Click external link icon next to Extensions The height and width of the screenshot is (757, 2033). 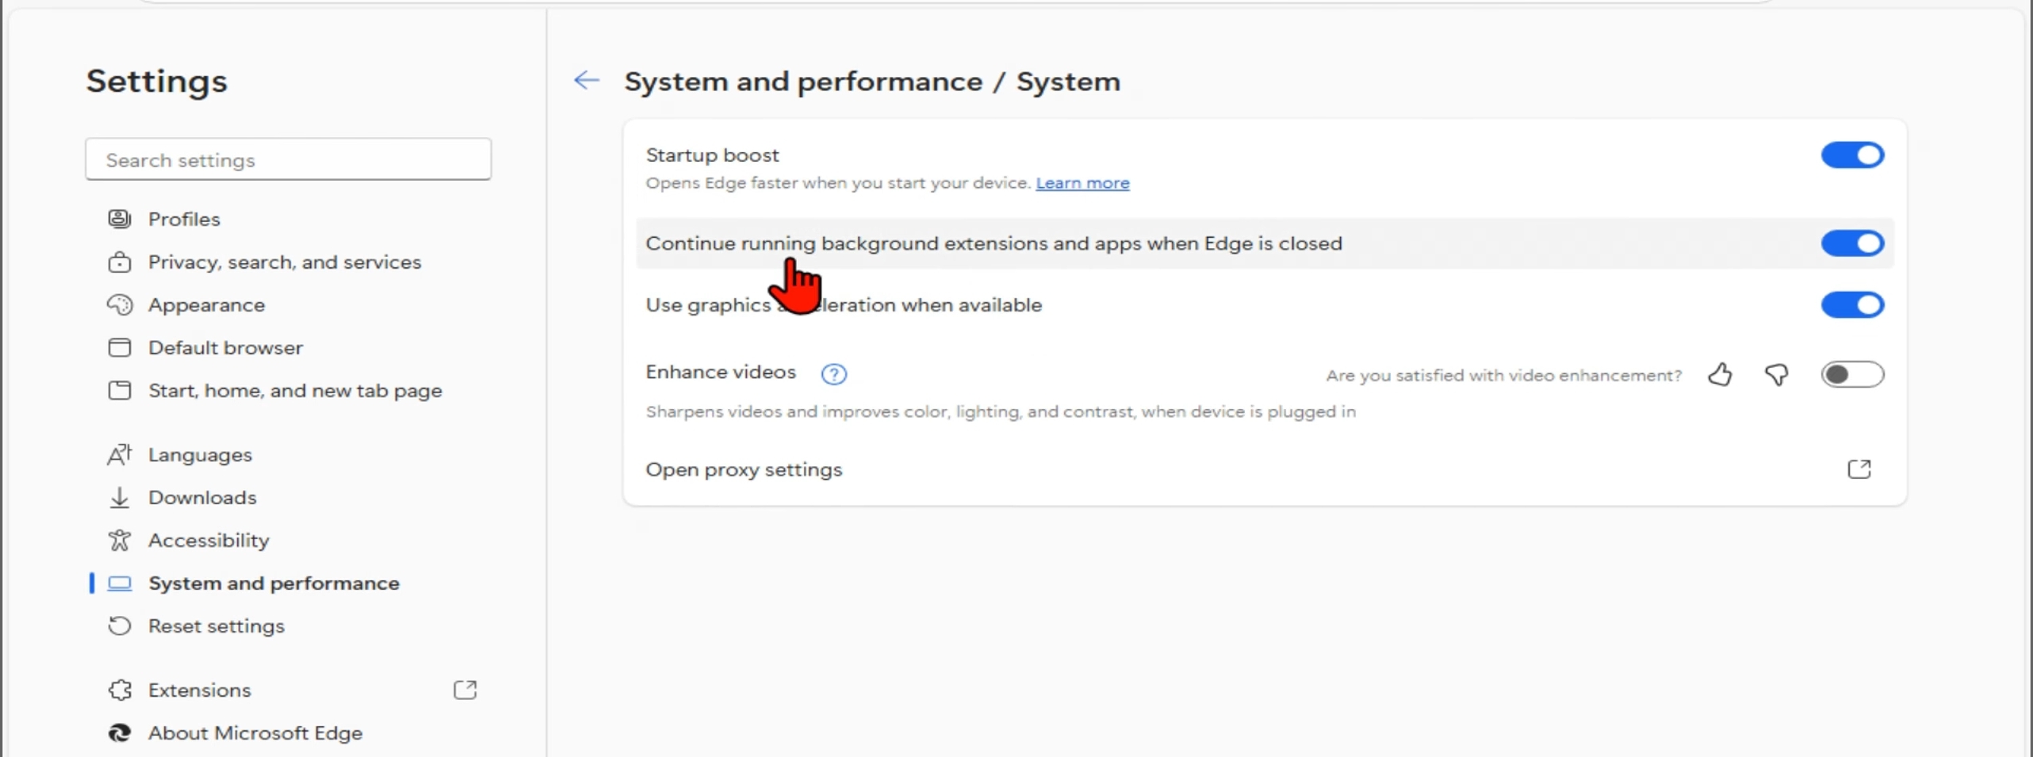[465, 690]
